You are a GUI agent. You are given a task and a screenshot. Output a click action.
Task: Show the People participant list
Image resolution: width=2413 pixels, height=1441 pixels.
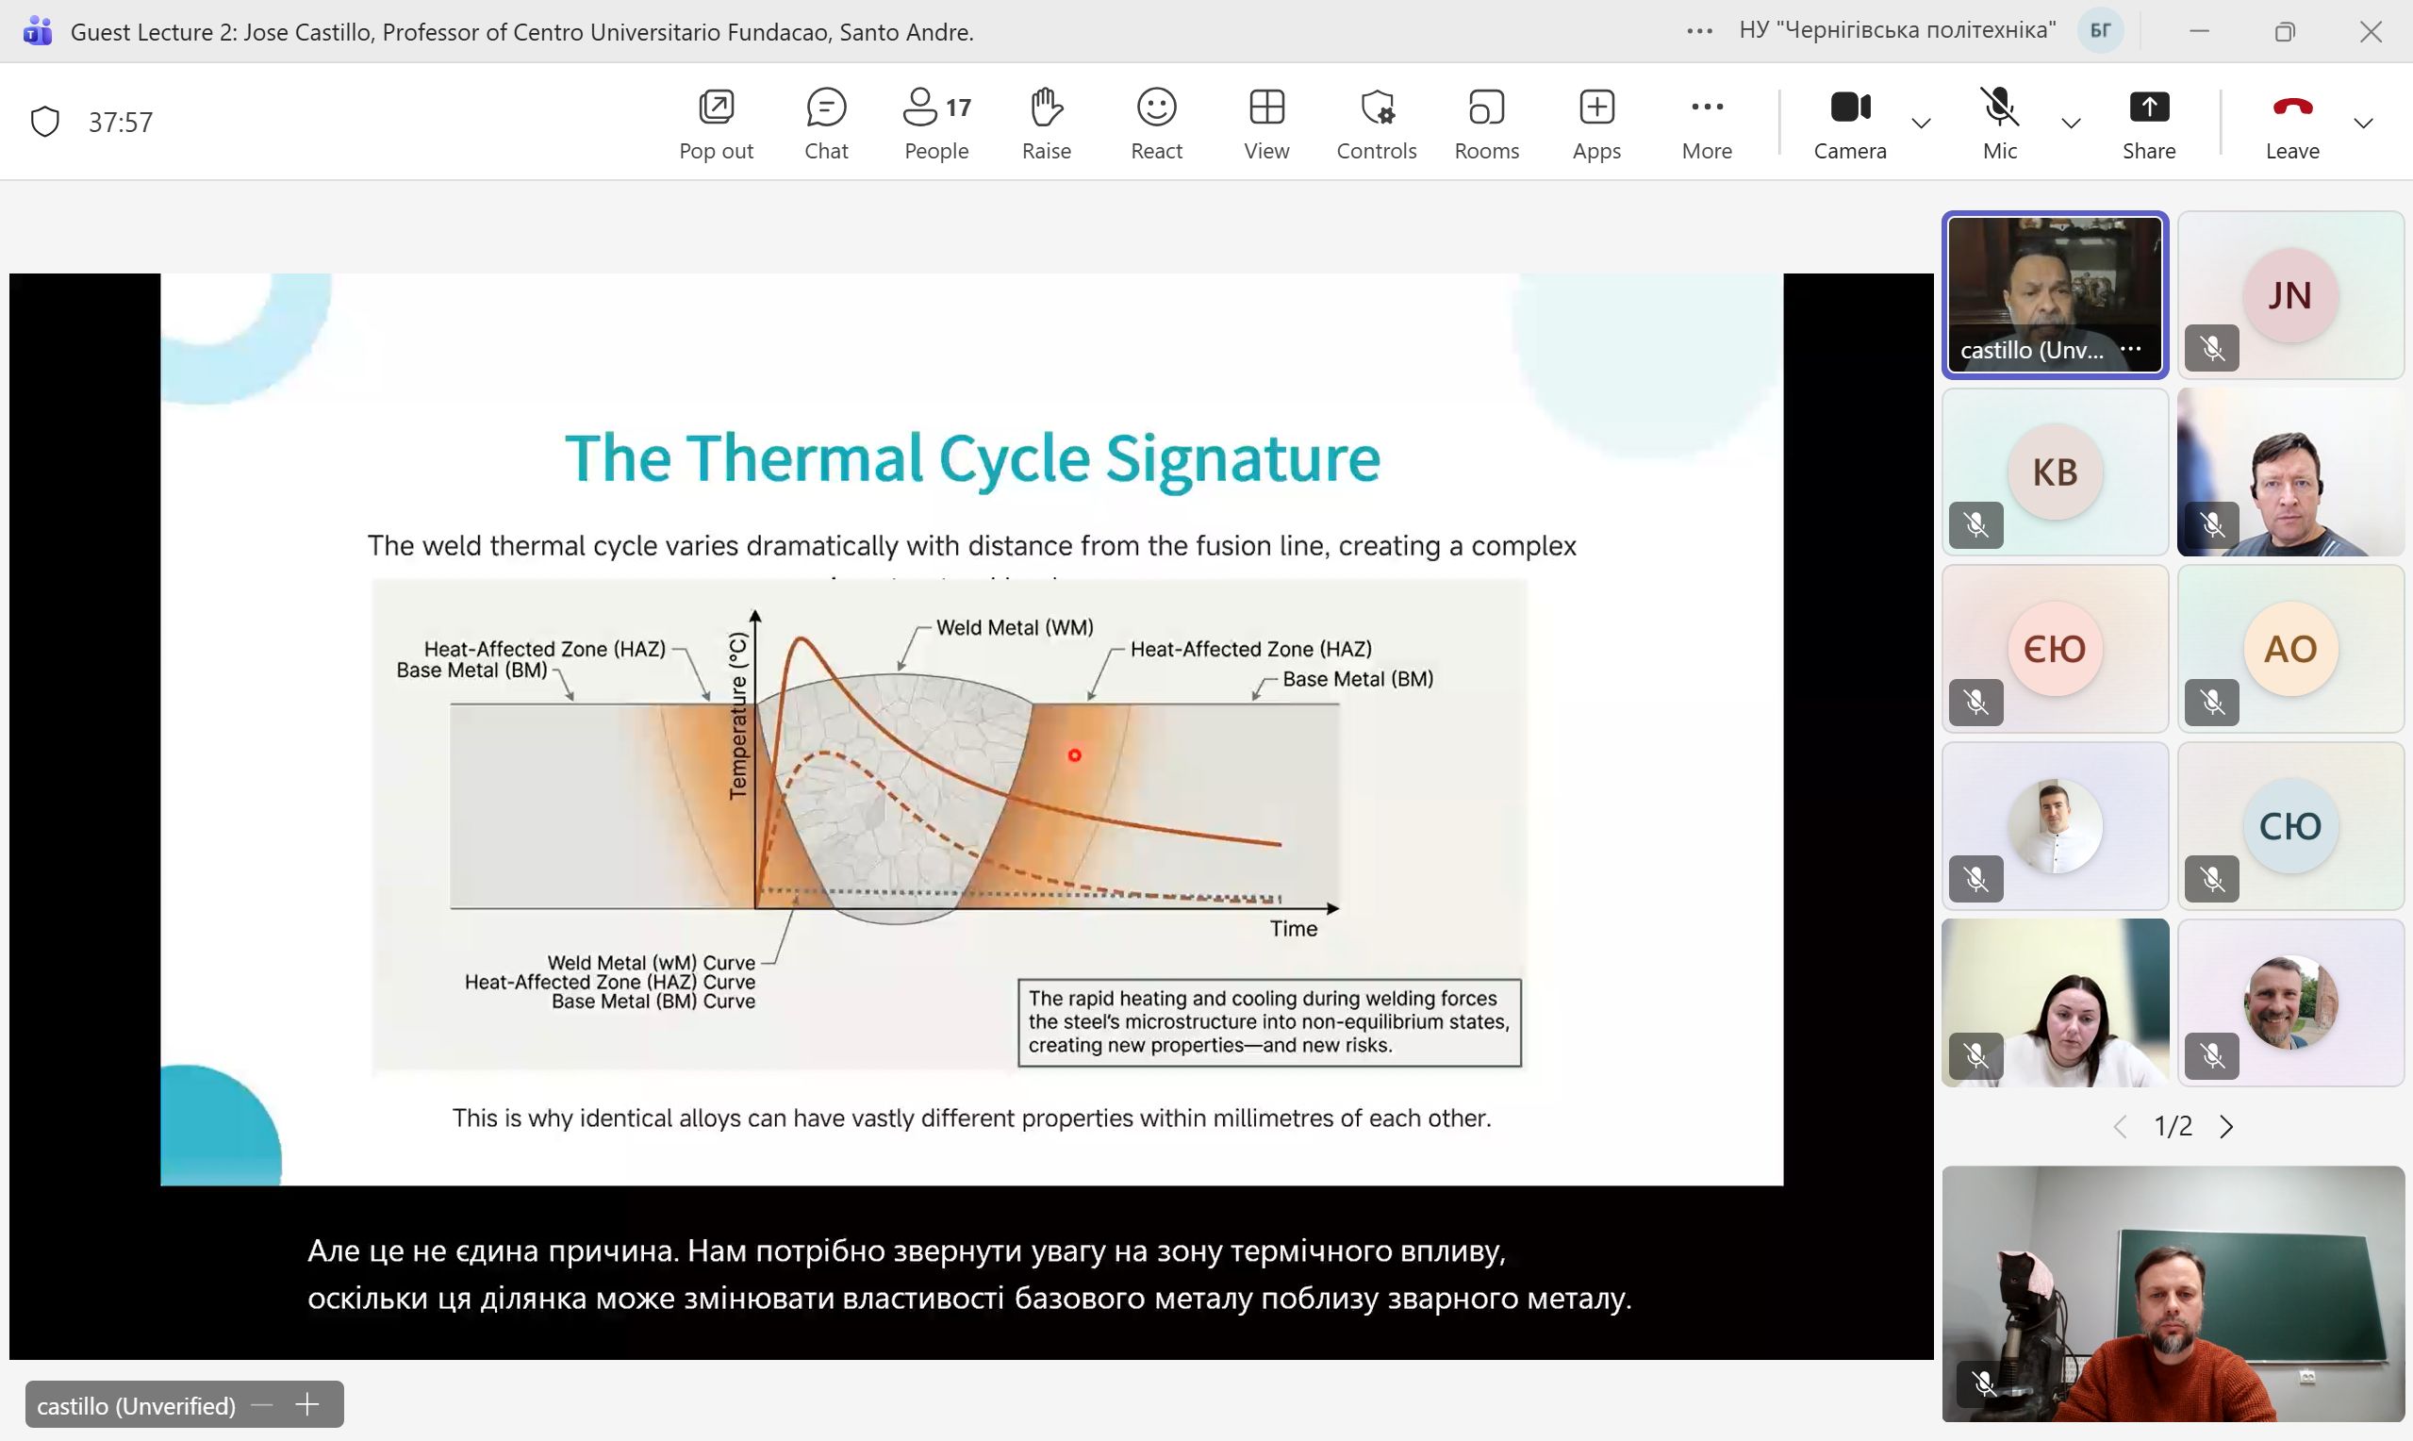(935, 123)
